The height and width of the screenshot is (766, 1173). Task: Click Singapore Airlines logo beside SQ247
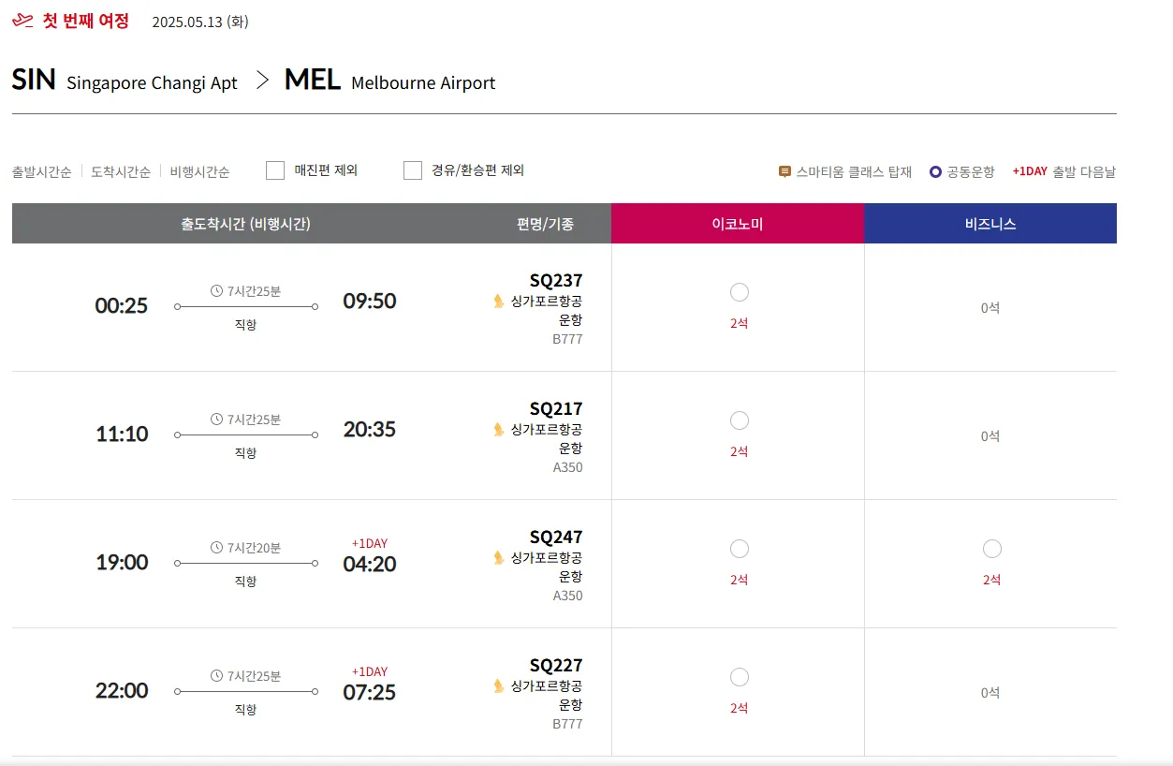click(499, 557)
